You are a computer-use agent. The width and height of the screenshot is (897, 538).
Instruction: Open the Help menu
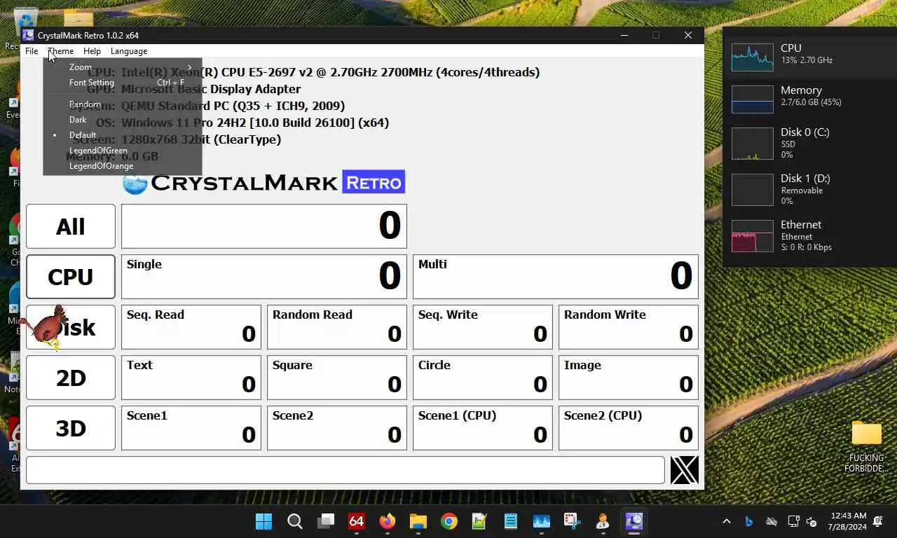[92, 51]
